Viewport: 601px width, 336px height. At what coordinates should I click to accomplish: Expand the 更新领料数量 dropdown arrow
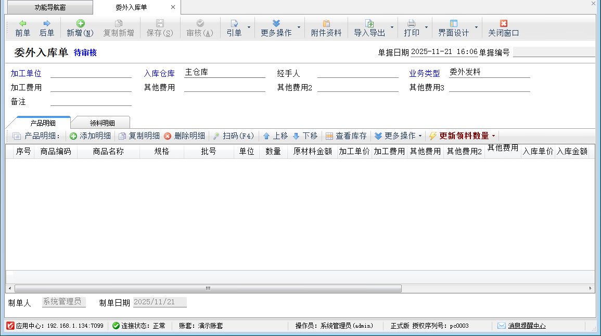click(x=493, y=136)
